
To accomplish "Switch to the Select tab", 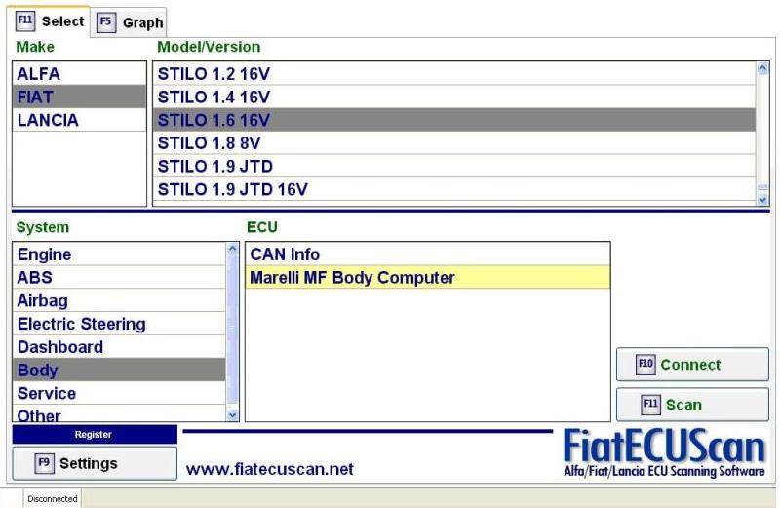I will click(x=50, y=21).
